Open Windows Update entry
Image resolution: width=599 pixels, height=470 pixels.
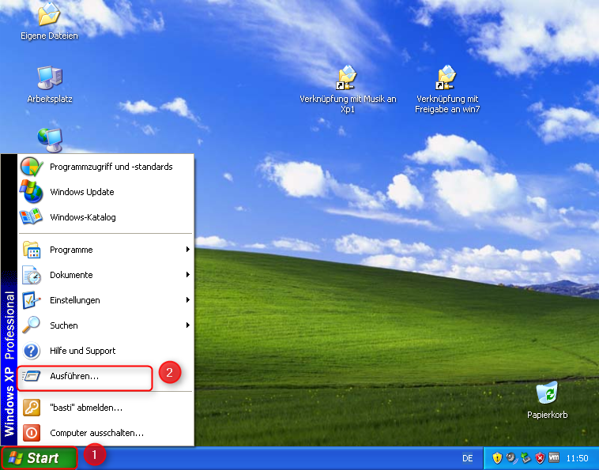(81, 192)
